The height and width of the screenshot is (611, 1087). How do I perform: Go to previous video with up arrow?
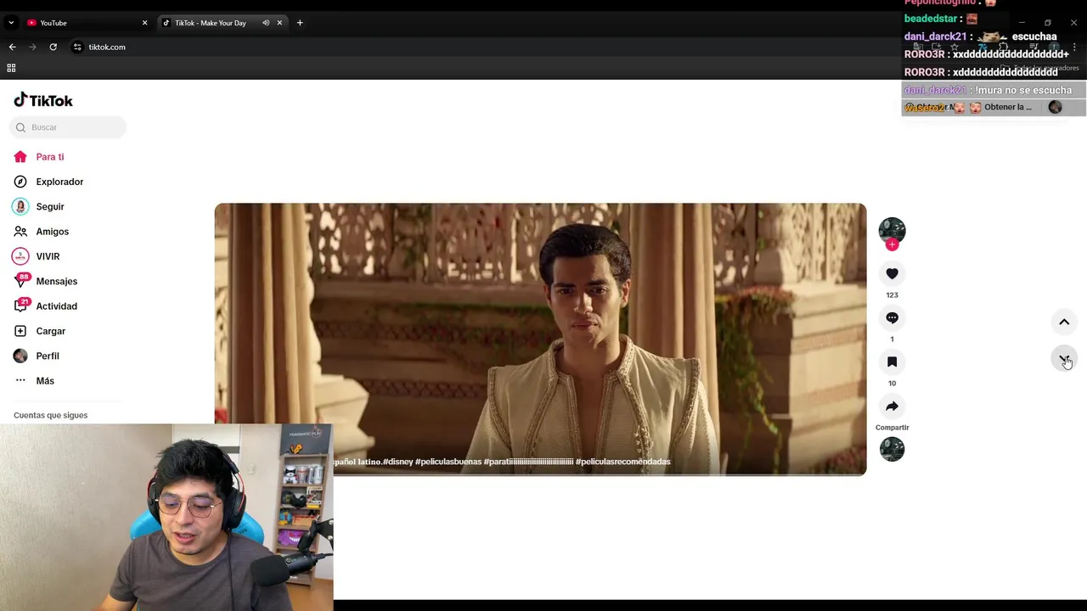[1064, 322]
